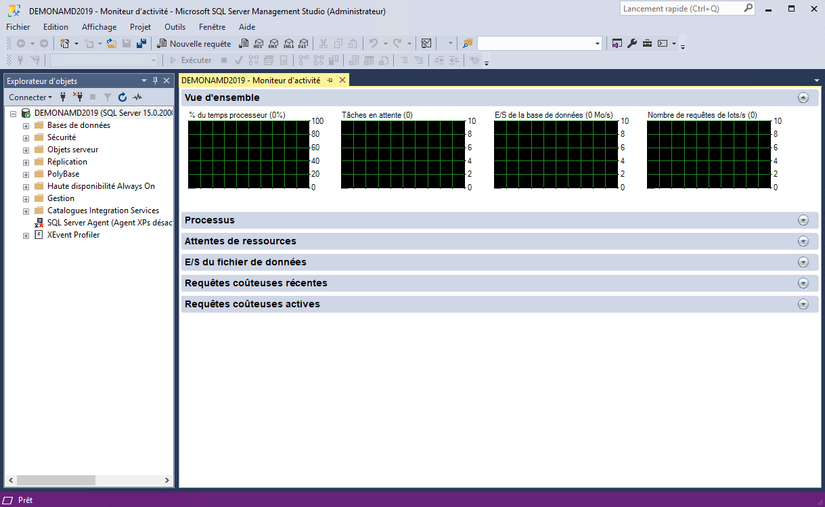Viewport: 825px width, 507px height.
Task: Expand the Requêtes coûteuses récentes section
Action: tap(803, 283)
